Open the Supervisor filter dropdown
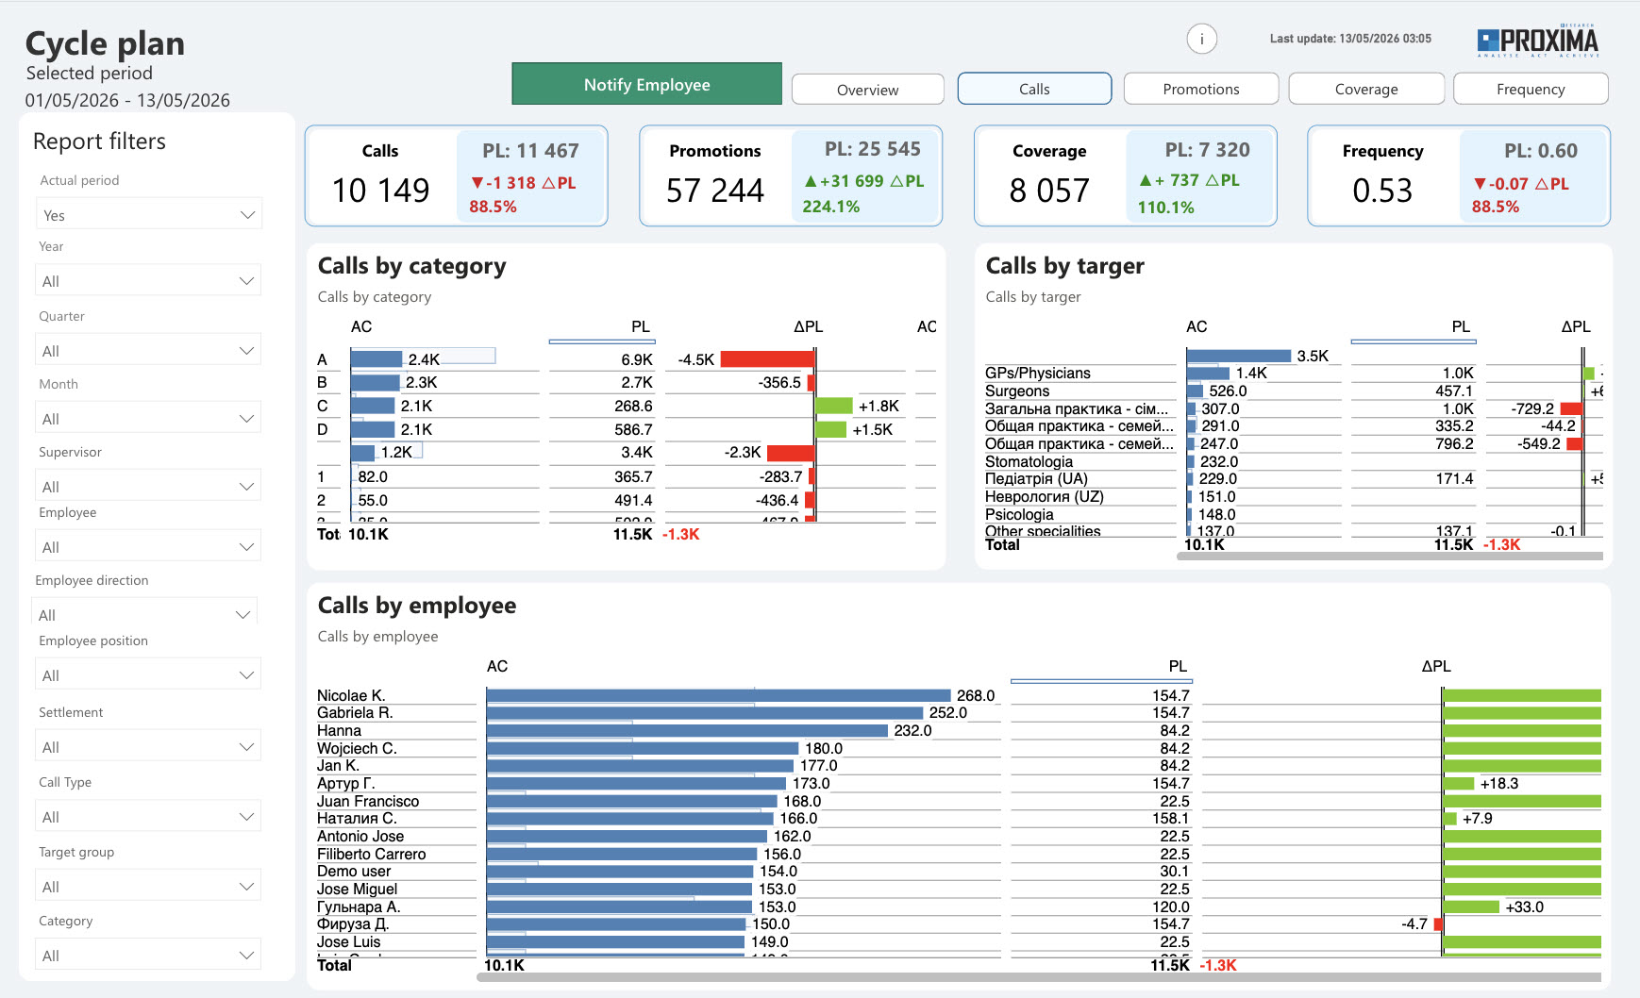Image resolution: width=1640 pixels, height=998 pixels. pyautogui.click(x=149, y=486)
